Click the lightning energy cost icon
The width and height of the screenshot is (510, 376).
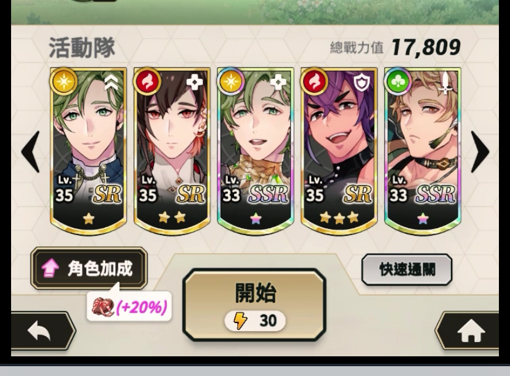[240, 321]
